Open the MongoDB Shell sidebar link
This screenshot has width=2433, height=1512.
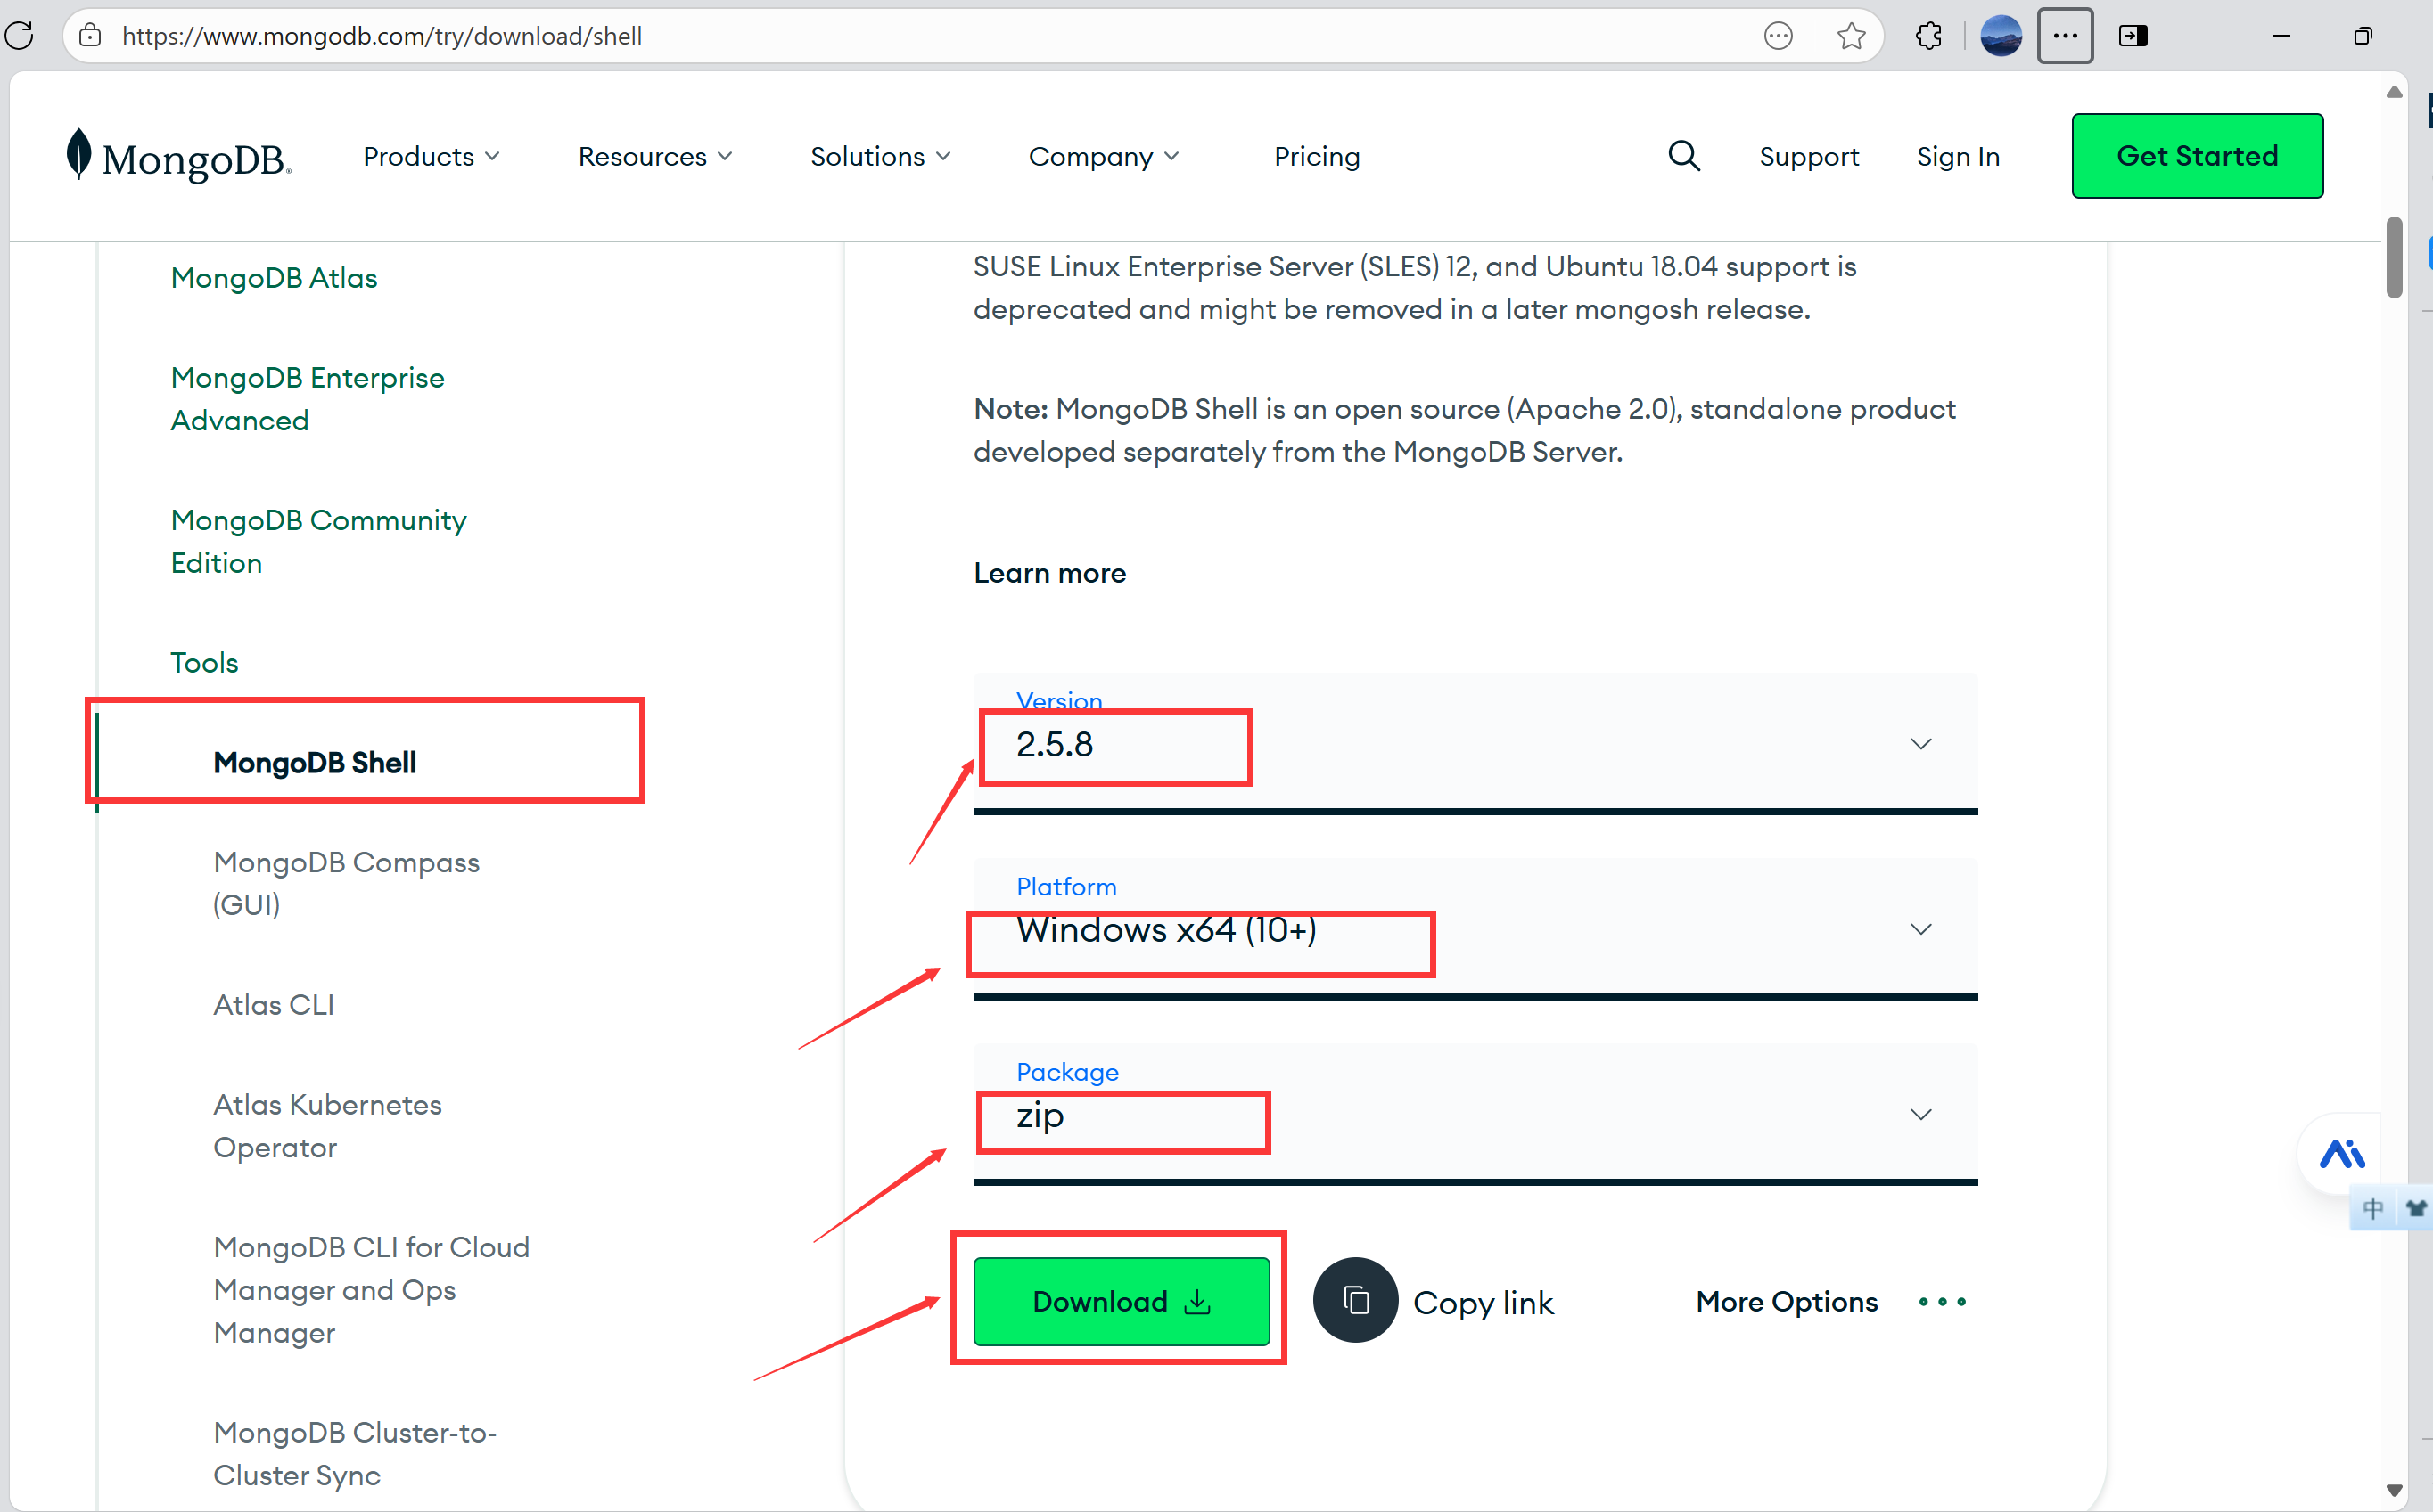314,762
